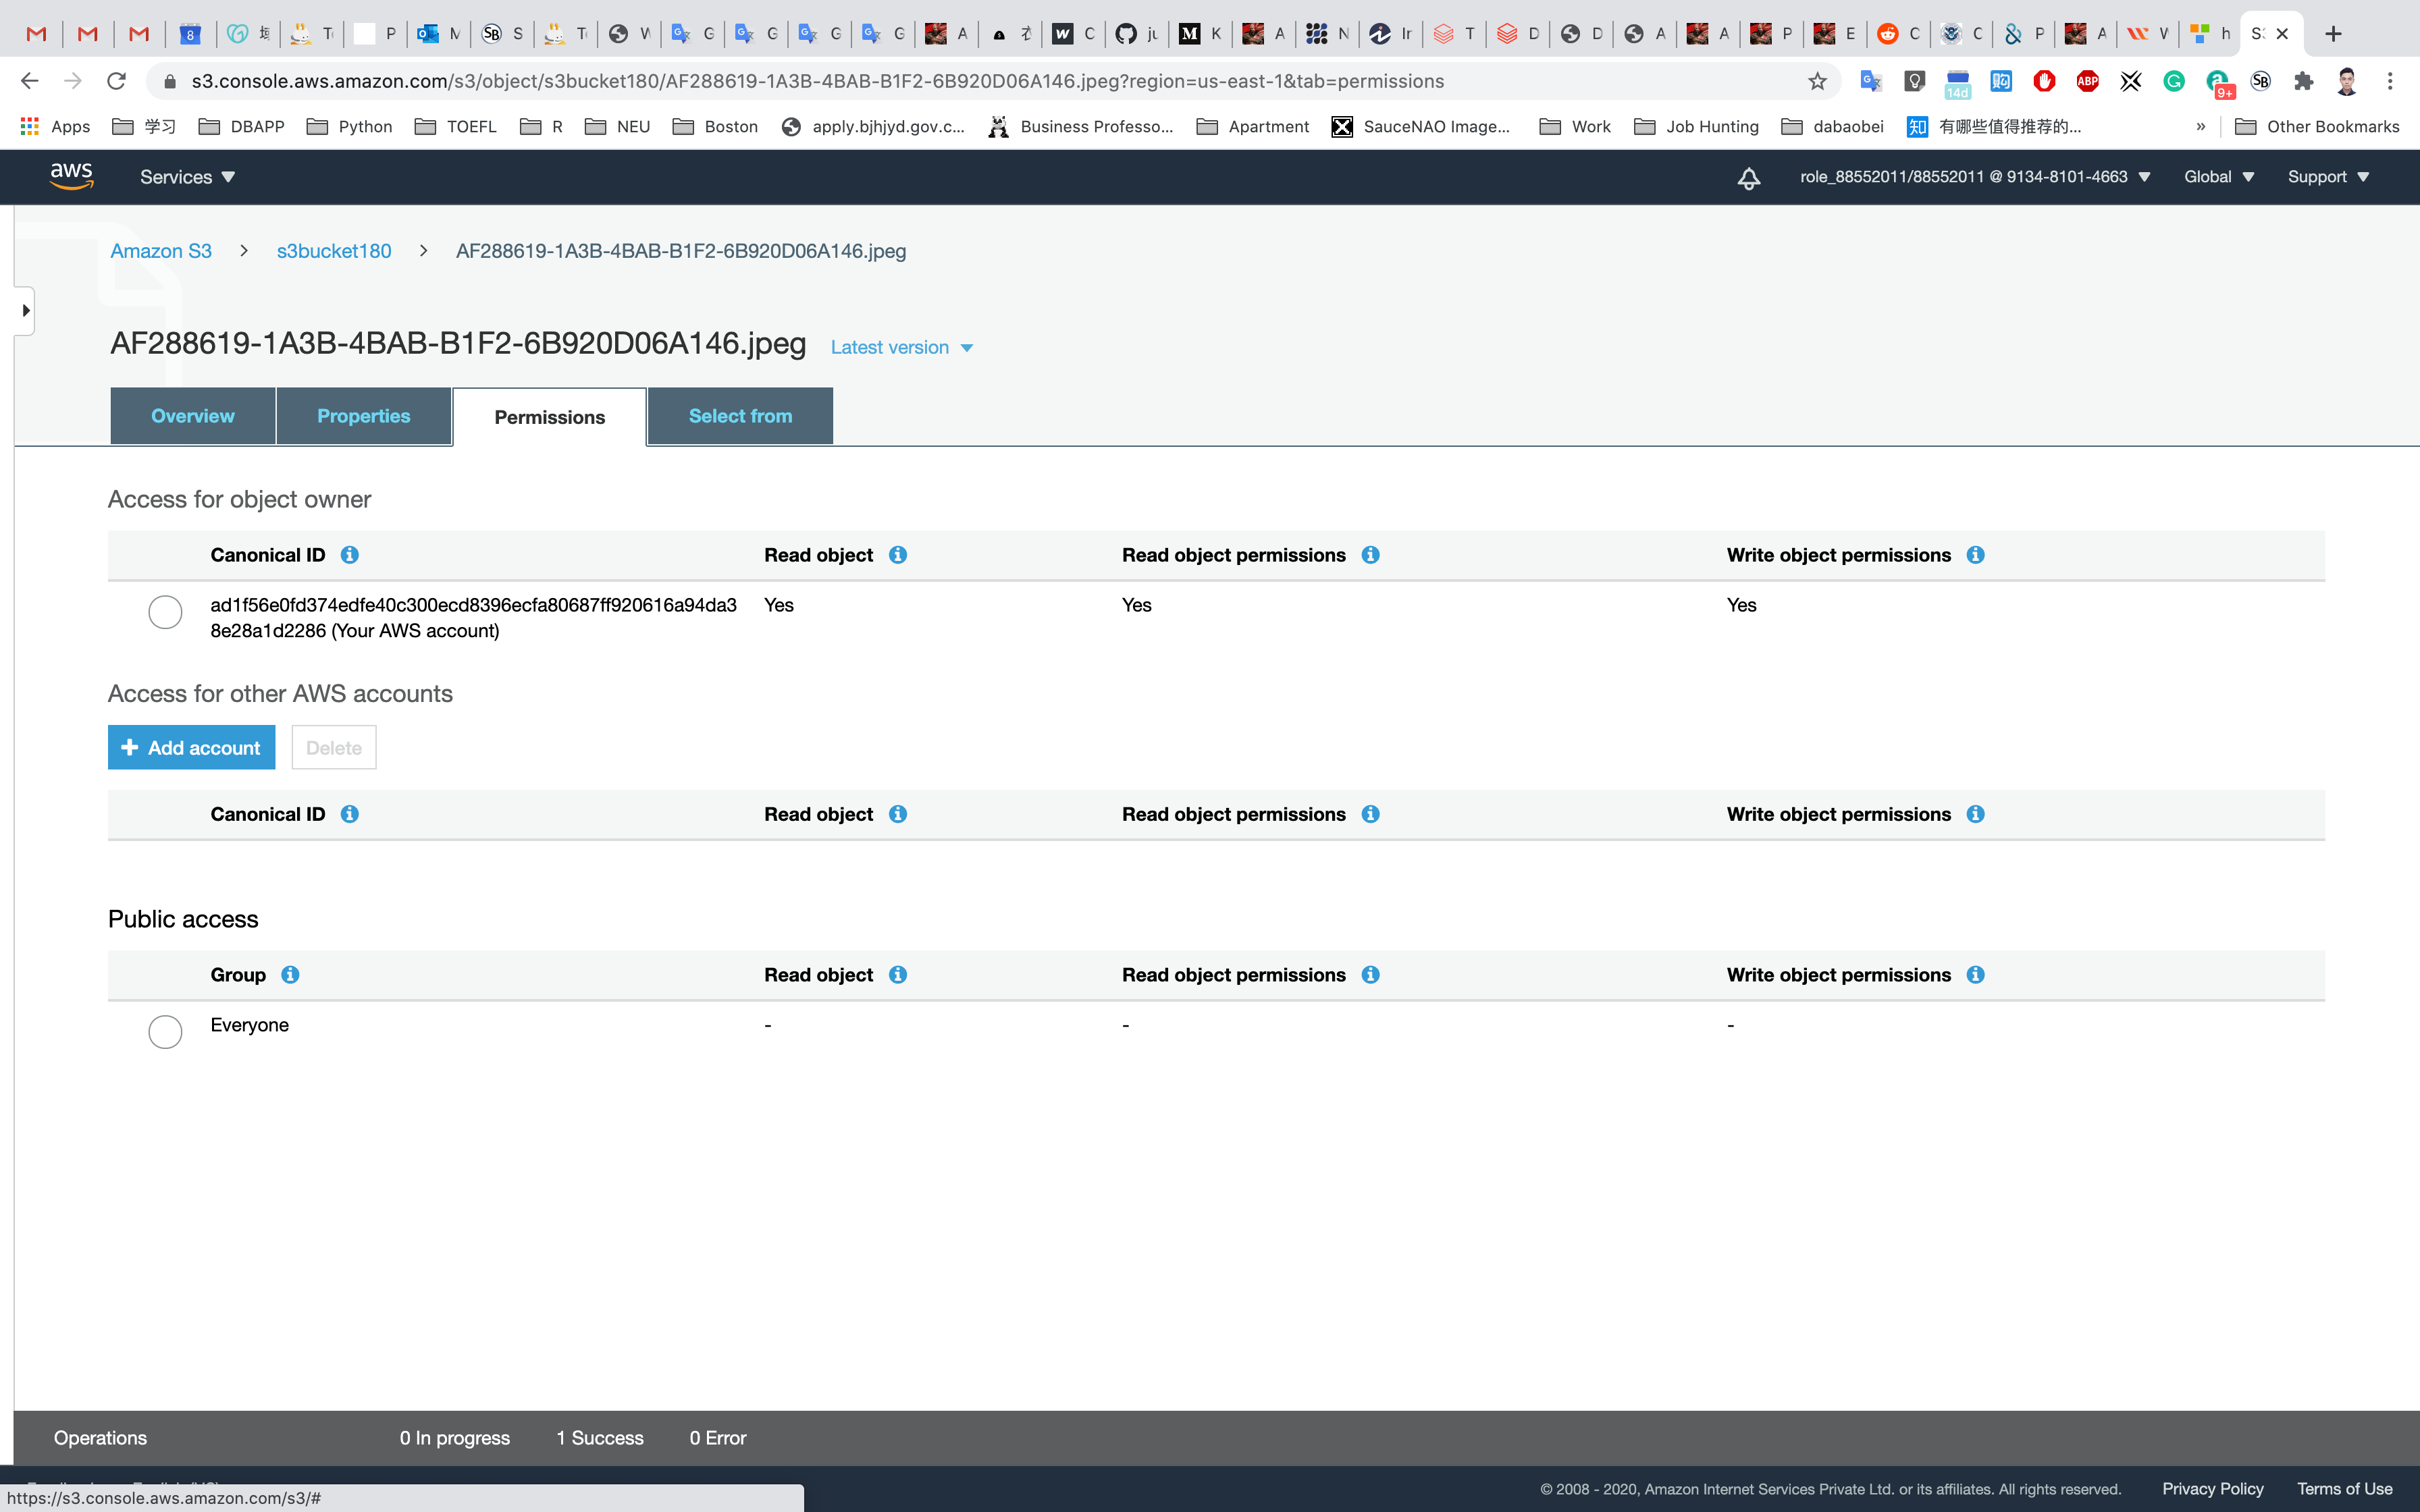The width and height of the screenshot is (2420, 1512).
Task: Click info icon beside Read object in Public access
Action: [897, 975]
